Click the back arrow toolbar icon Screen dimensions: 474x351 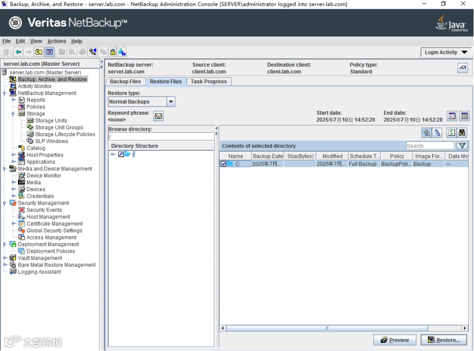[18, 52]
